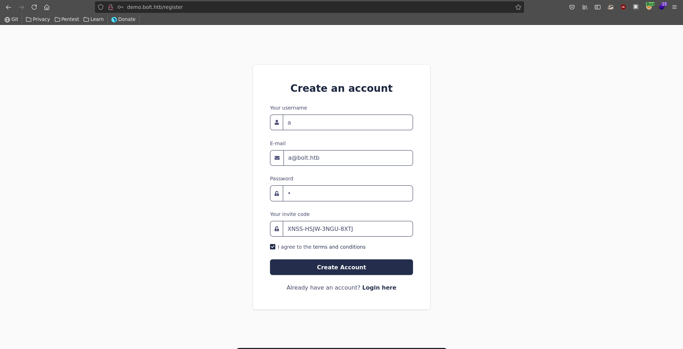
Task: Open the Firefox application menu
Action: coord(674,7)
